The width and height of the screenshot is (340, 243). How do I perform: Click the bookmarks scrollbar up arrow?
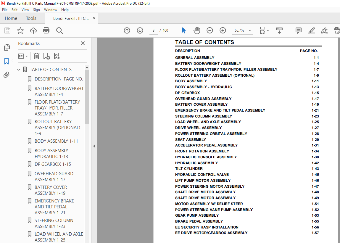[87, 67]
